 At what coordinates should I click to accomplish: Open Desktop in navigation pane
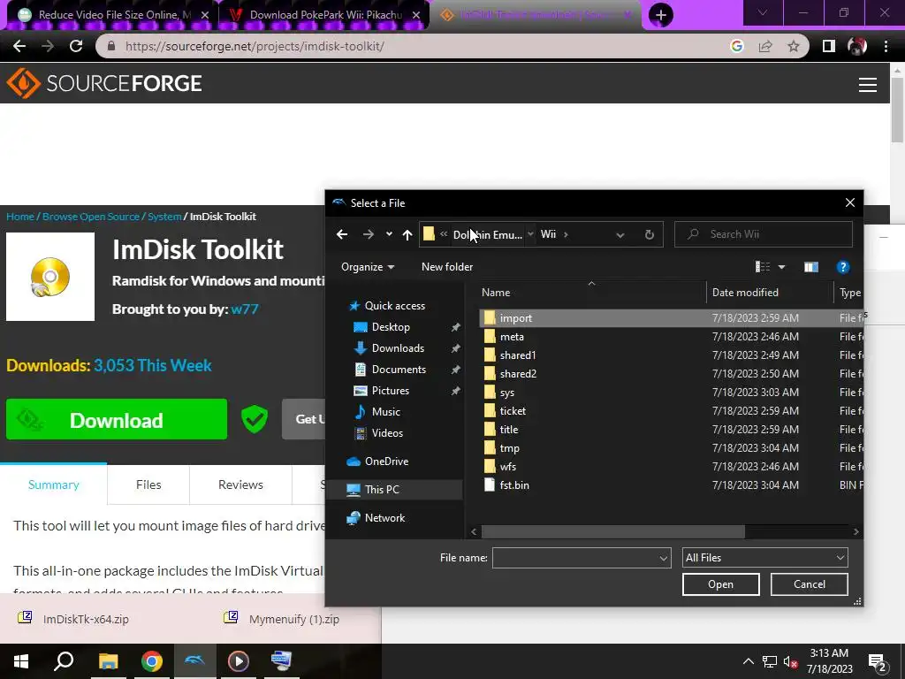391,327
